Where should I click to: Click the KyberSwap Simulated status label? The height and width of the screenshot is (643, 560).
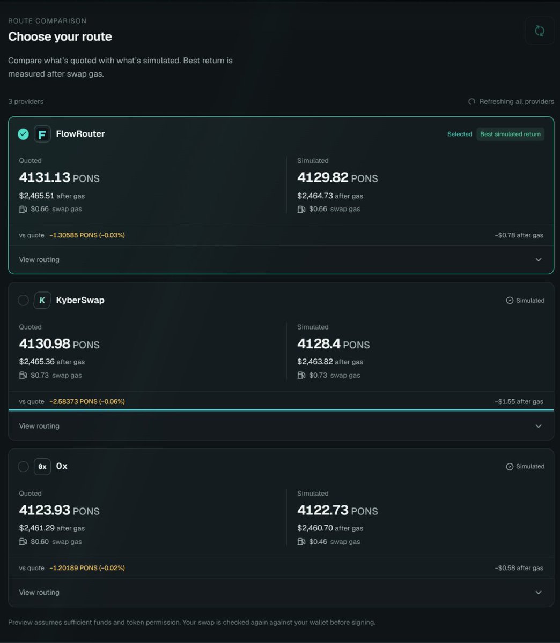[x=530, y=301]
